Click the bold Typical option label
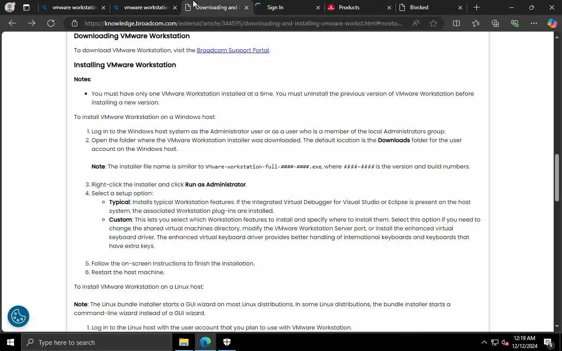Image resolution: width=562 pixels, height=351 pixels. pyautogui.click(x=119, y=202)
